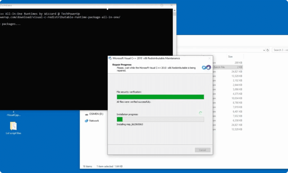Open the Lol script files desktop folder

point(13,126)
